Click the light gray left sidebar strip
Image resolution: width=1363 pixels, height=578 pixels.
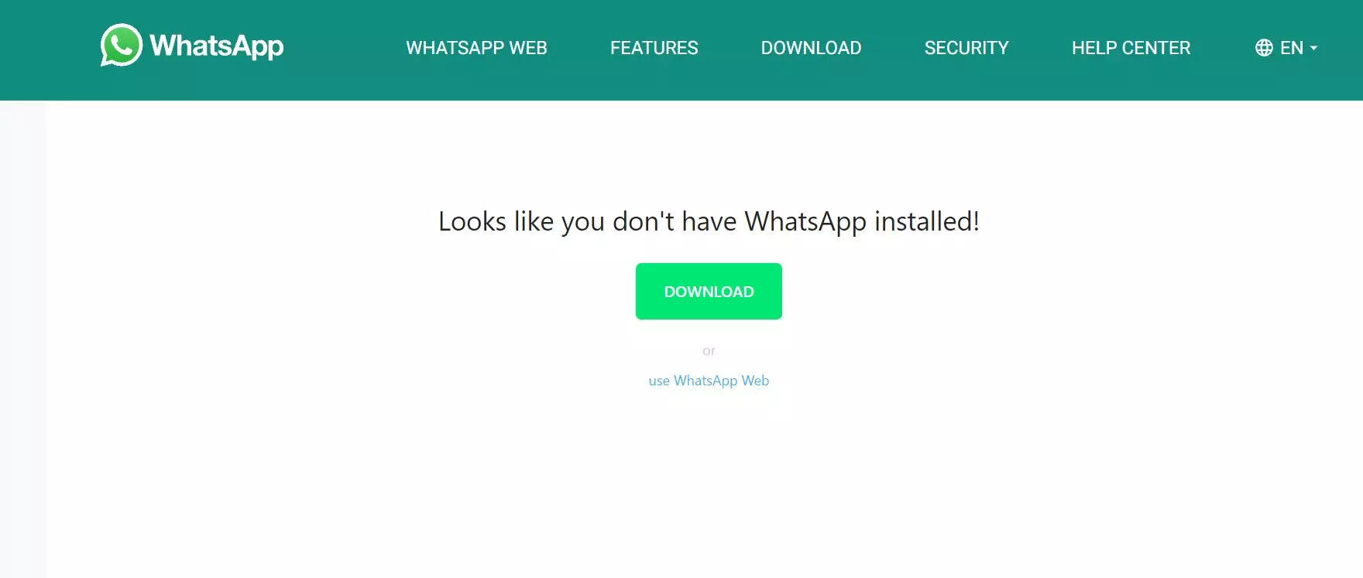(x=23, y=339)
